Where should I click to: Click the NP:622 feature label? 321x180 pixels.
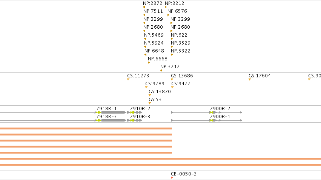179,35
